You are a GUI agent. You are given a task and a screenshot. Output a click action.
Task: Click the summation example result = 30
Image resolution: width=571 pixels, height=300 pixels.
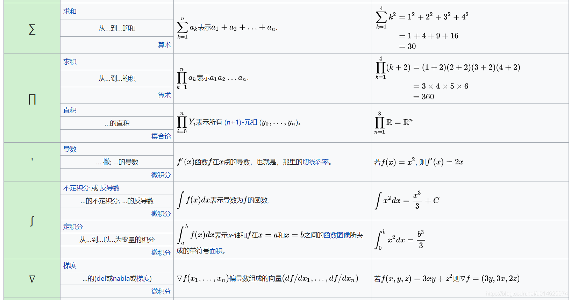click(x=407, y=46)
